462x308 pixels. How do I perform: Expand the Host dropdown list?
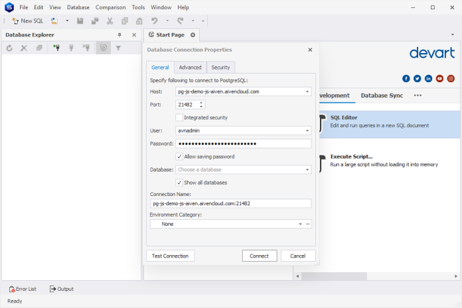pos(307,91)
